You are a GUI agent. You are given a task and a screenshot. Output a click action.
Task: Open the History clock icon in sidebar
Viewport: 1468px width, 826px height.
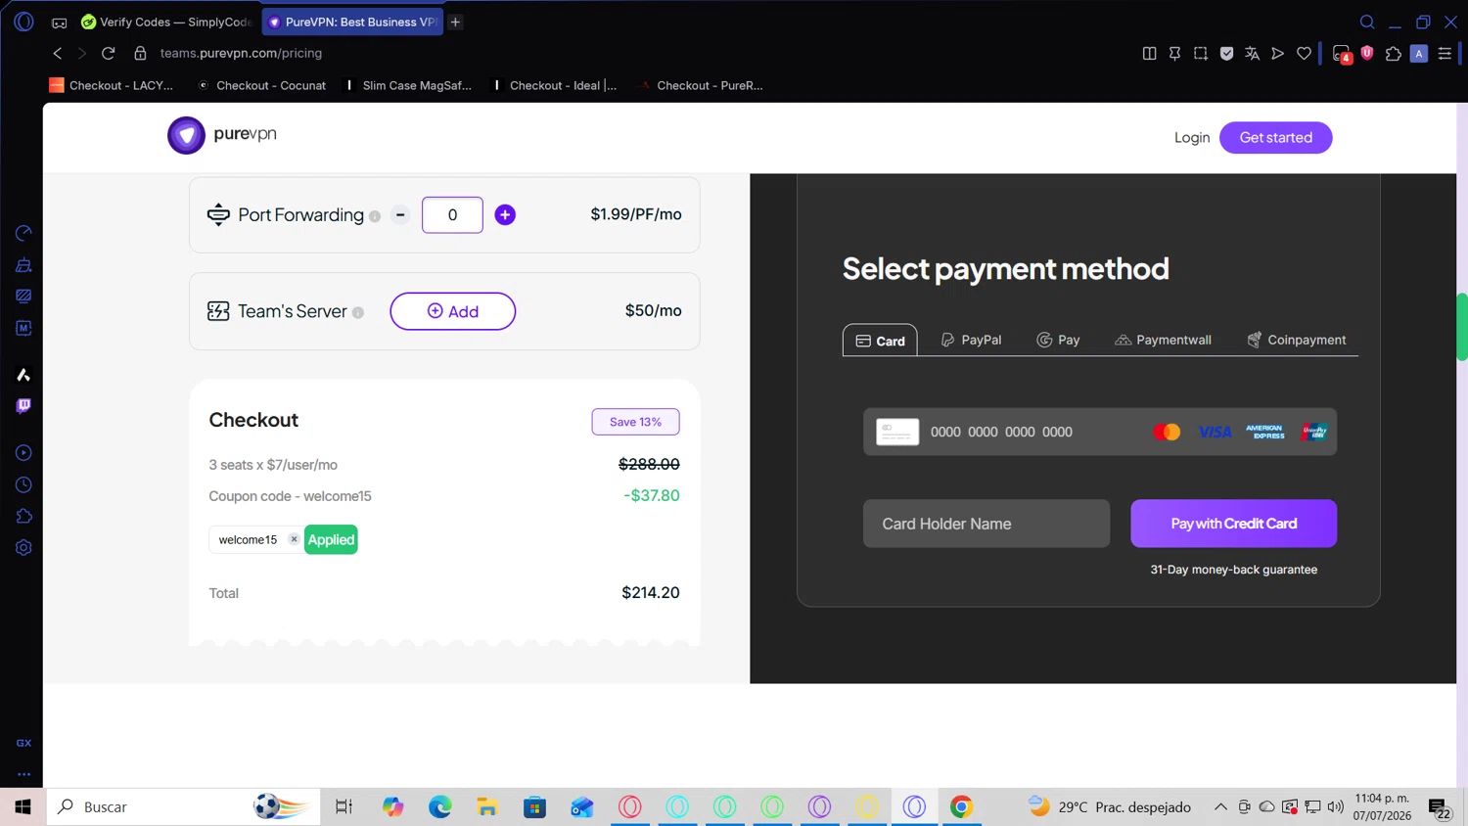[x=23, y=484]
